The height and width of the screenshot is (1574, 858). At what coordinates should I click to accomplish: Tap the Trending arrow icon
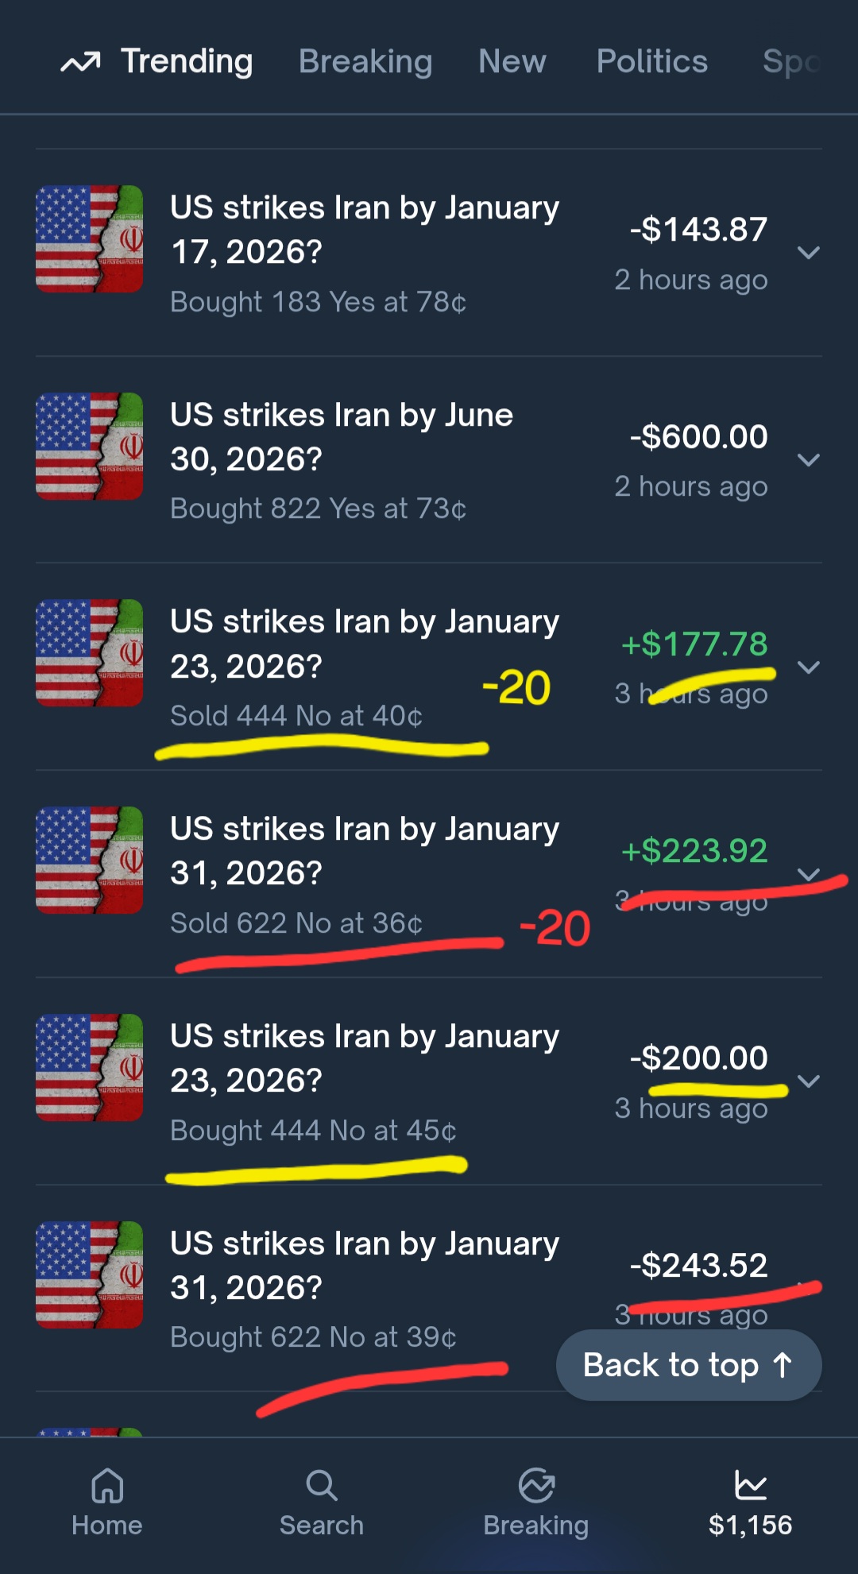(x=80, y=62)
